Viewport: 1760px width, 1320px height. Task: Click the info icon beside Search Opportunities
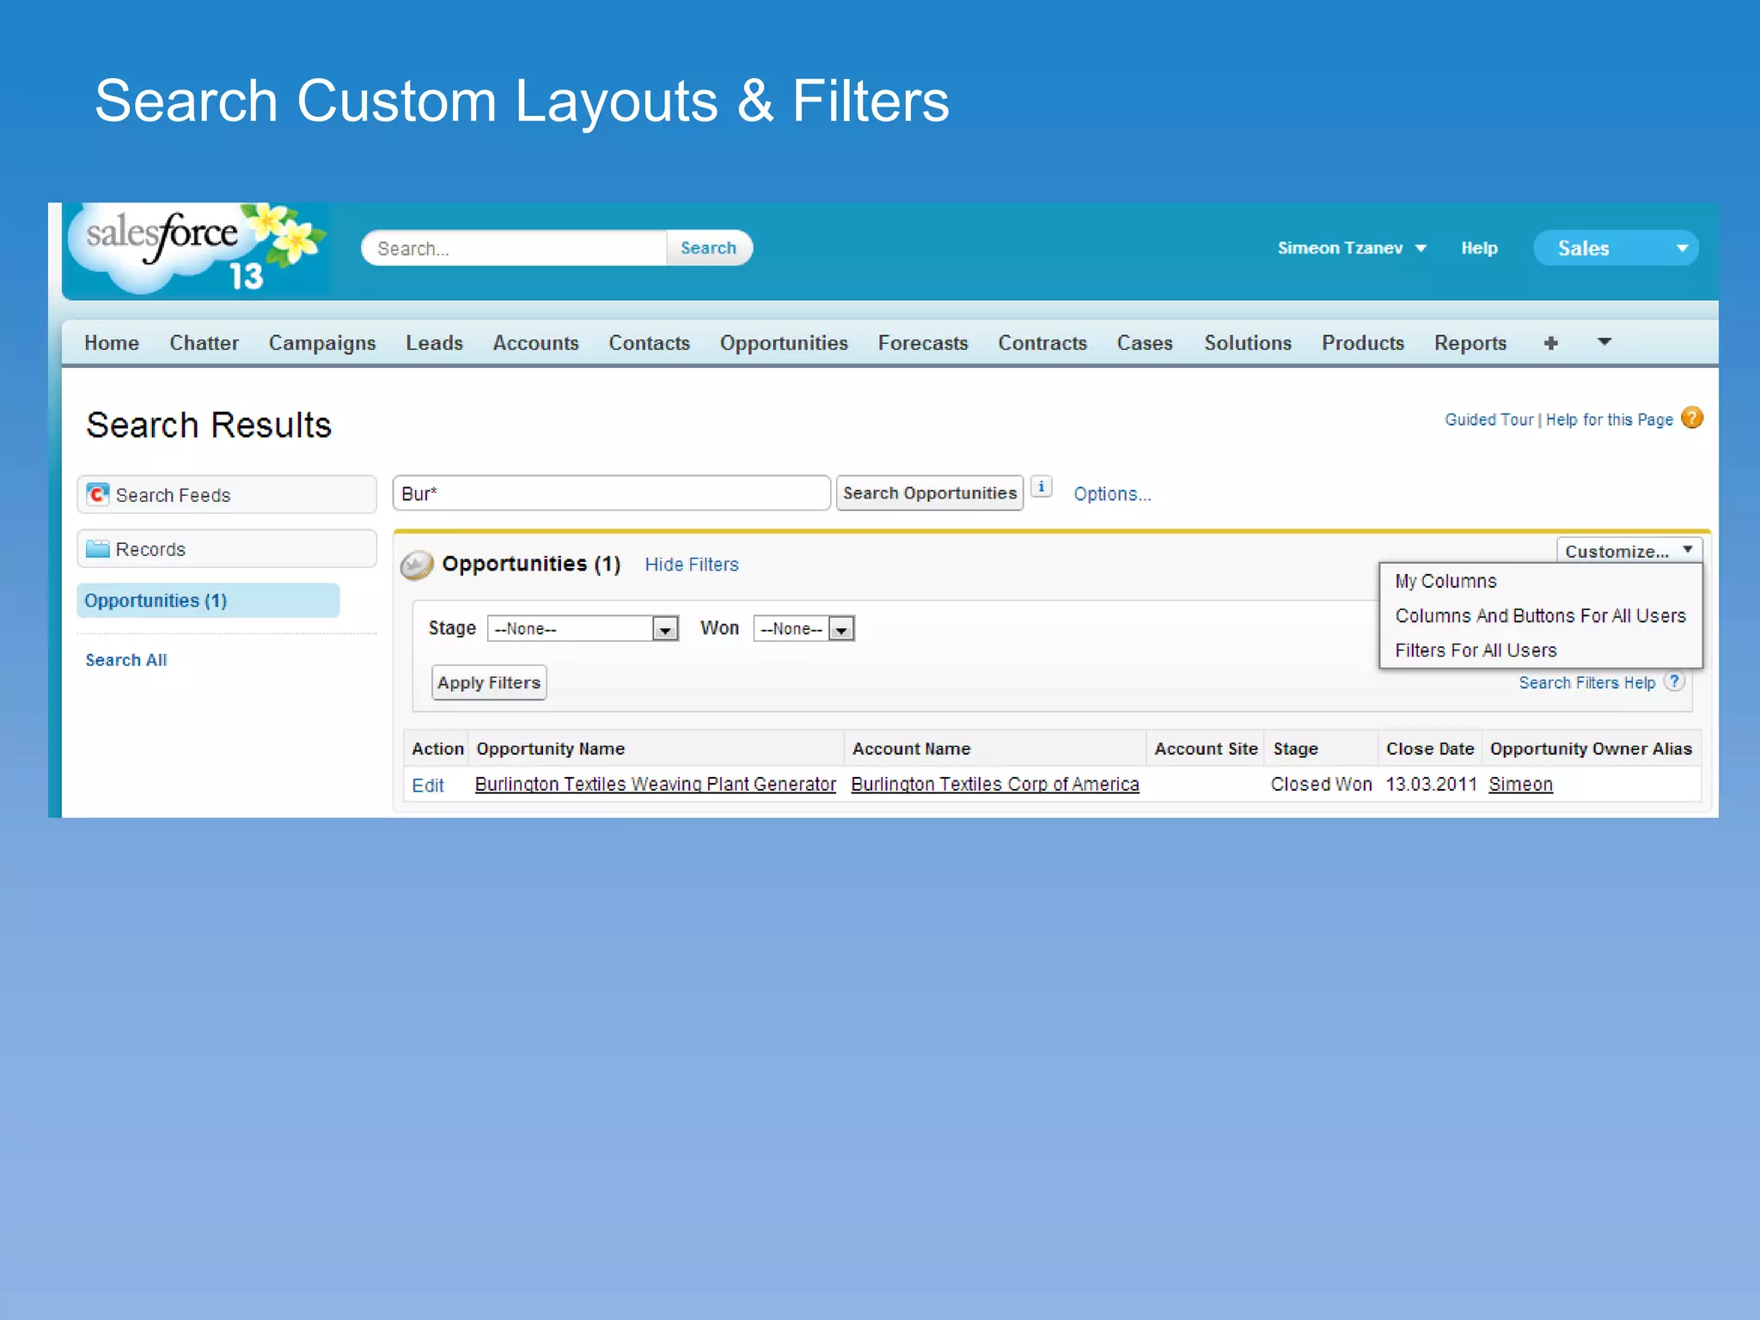(1041, 486)
